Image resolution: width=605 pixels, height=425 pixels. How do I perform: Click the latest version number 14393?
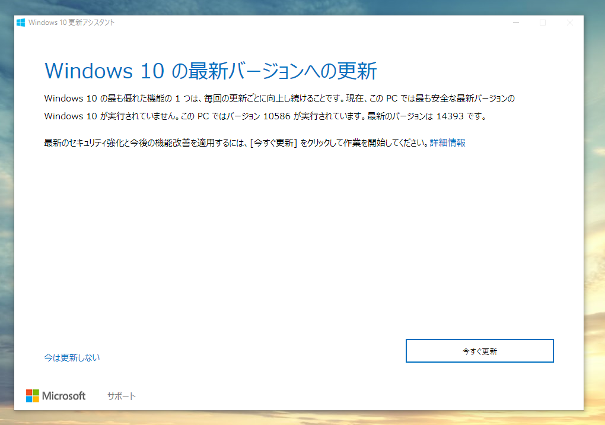[450, 116]
